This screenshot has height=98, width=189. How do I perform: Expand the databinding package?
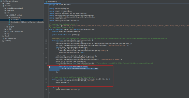click(7, 17)
